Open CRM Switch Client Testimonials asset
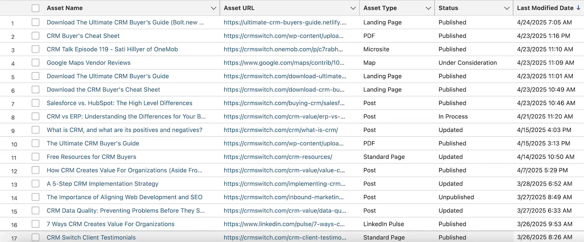 (91, 237)
